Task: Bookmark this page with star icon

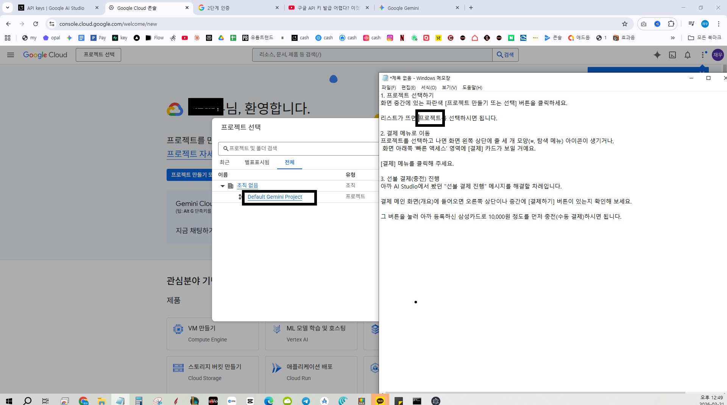Action: pyautogui.click(x=625, y=24)
